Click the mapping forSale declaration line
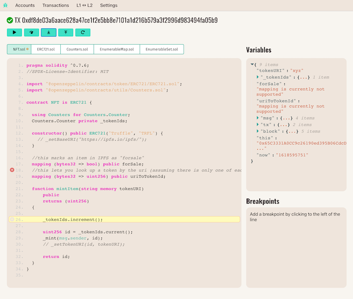The image size is (353, 299). pyautogui.click(x=88, y=164)
